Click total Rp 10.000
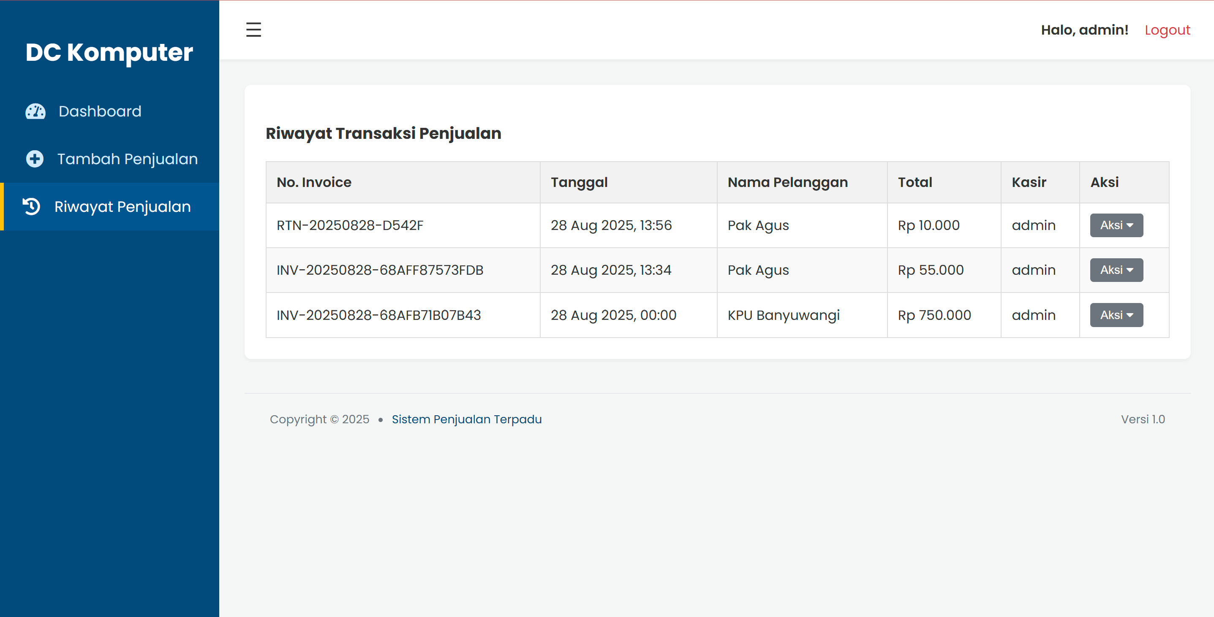The width and height of the screenshot is (1214, 617). pyautogui.click(x=928, y=226)
